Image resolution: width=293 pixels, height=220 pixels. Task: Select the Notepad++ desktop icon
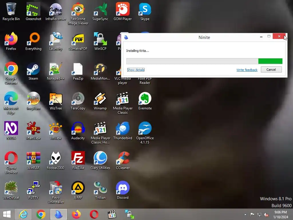point(56,71)
